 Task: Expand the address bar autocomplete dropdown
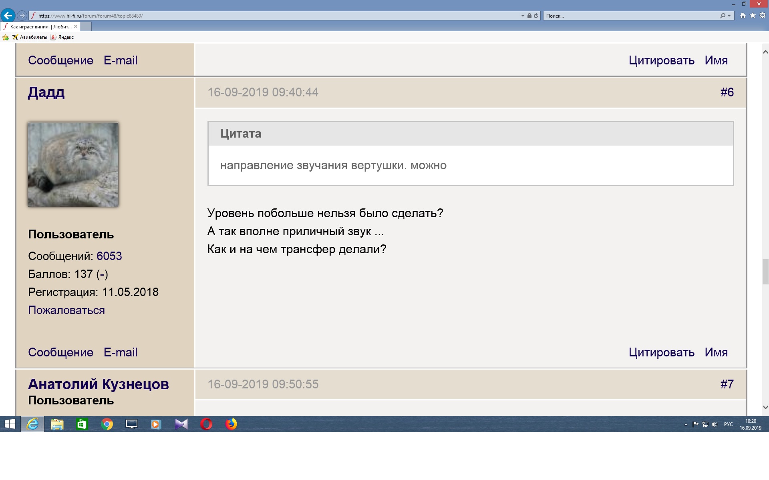coord(523,16)
